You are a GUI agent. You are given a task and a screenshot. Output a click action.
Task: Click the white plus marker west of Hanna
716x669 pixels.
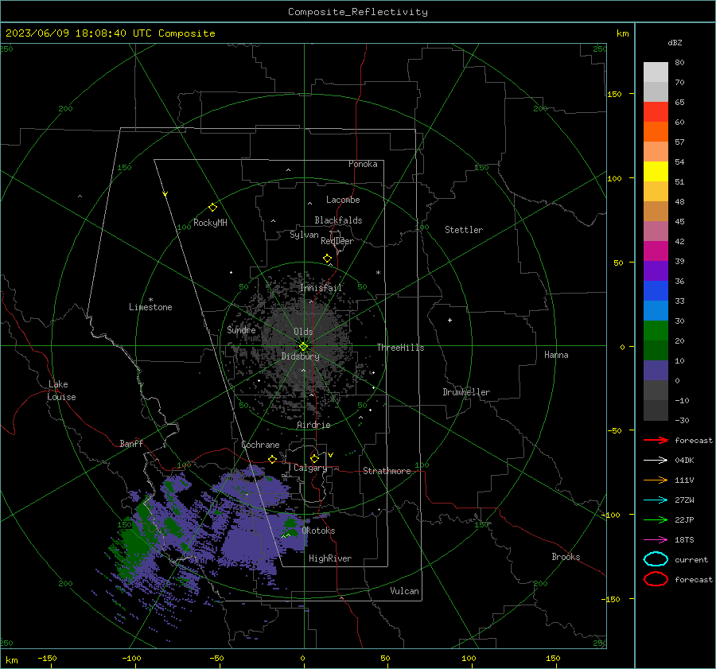coord(449,320)
